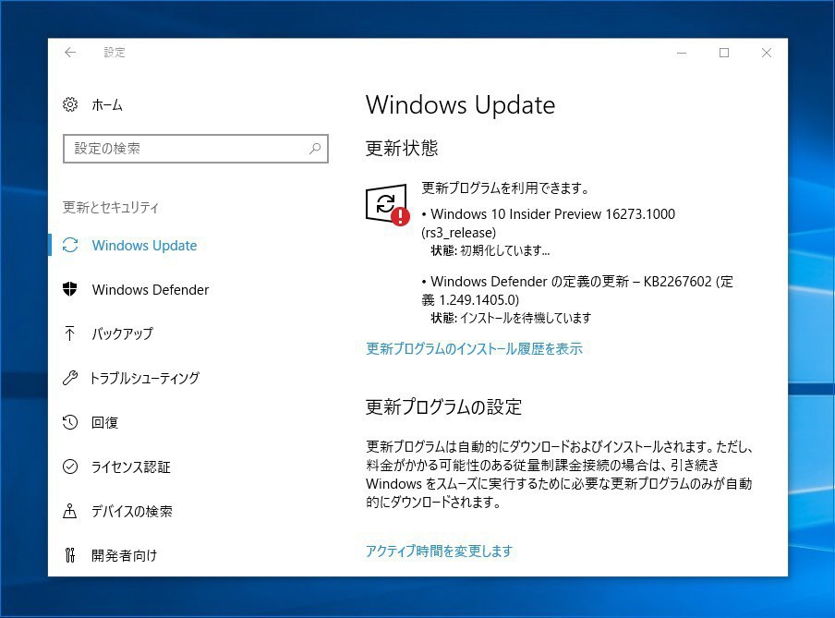835x618 pixels.
Task: Click the find device person icon
Action: pyautogui.click(x=70, y=511)
